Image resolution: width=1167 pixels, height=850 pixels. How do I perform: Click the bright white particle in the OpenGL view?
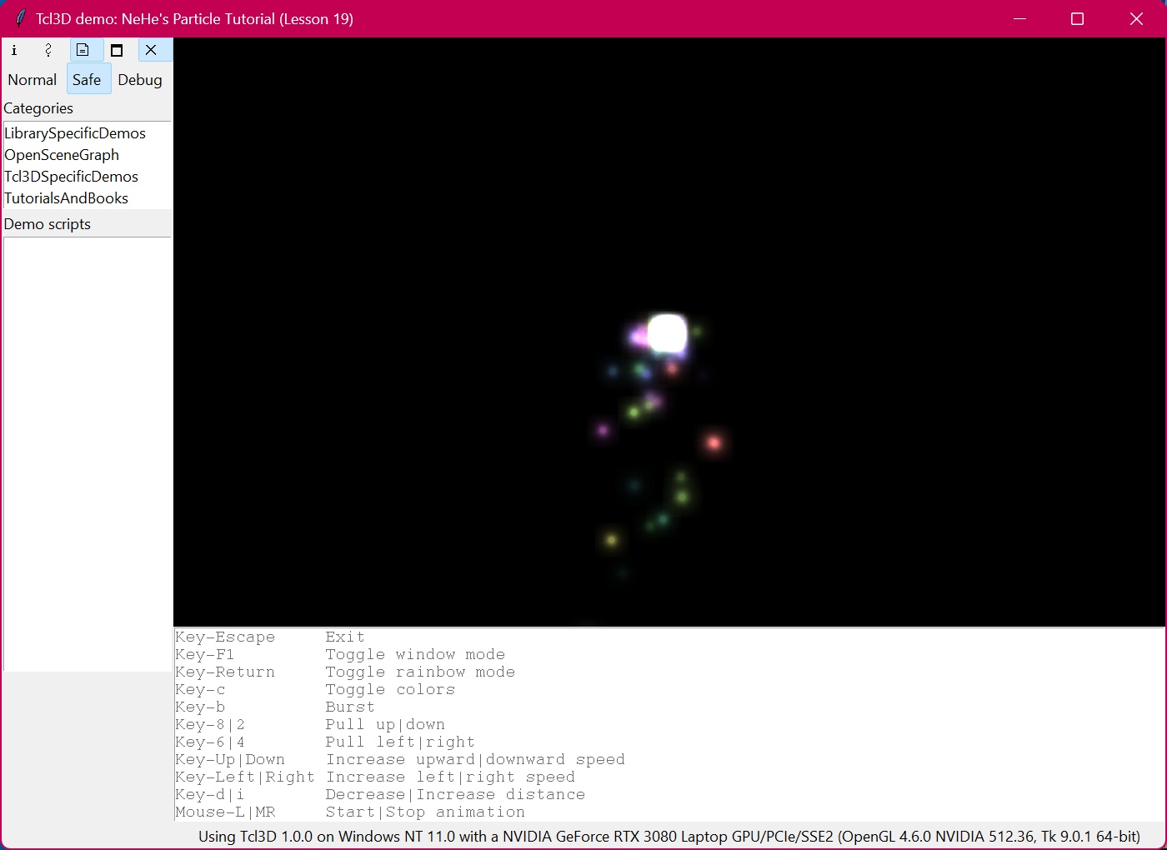coord(667,334)
